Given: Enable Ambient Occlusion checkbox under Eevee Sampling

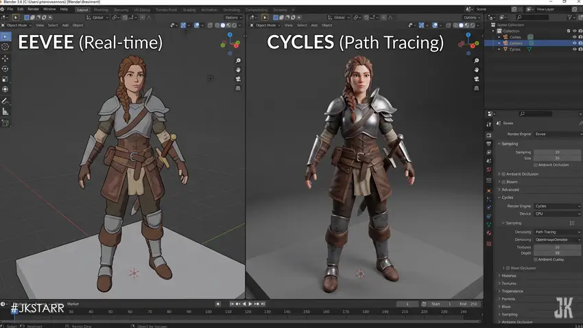Looking at the screenshot, I should click(x=536, y=165).
